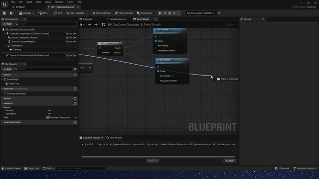Add new function via plus icon
Viewport: 319px width, 179px height.
coord(75,89)
